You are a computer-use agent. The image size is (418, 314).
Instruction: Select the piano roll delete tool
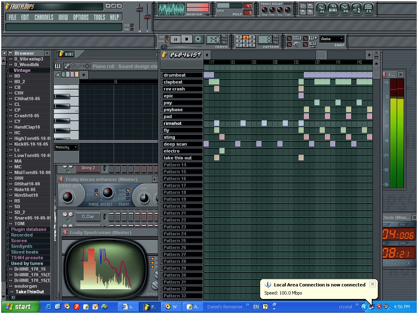pyautogui.click(x=73, y=66)
